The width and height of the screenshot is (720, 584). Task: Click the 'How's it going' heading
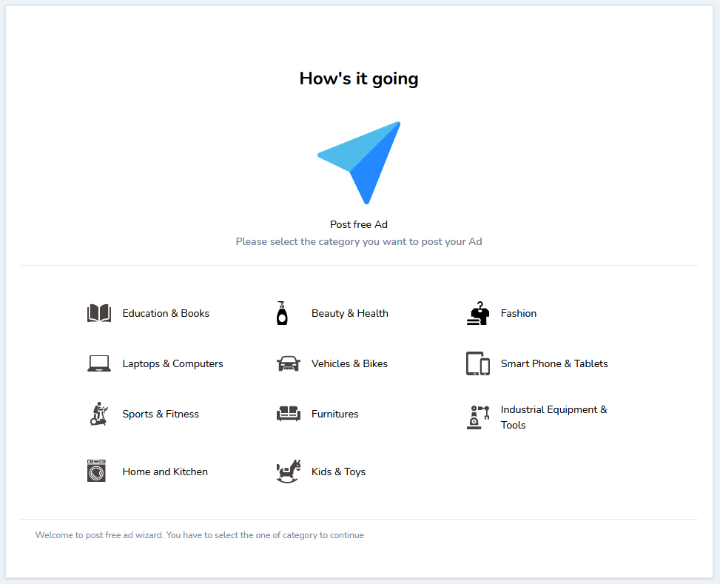pos(359,78)
